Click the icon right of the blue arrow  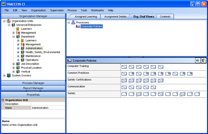[203, 61]
